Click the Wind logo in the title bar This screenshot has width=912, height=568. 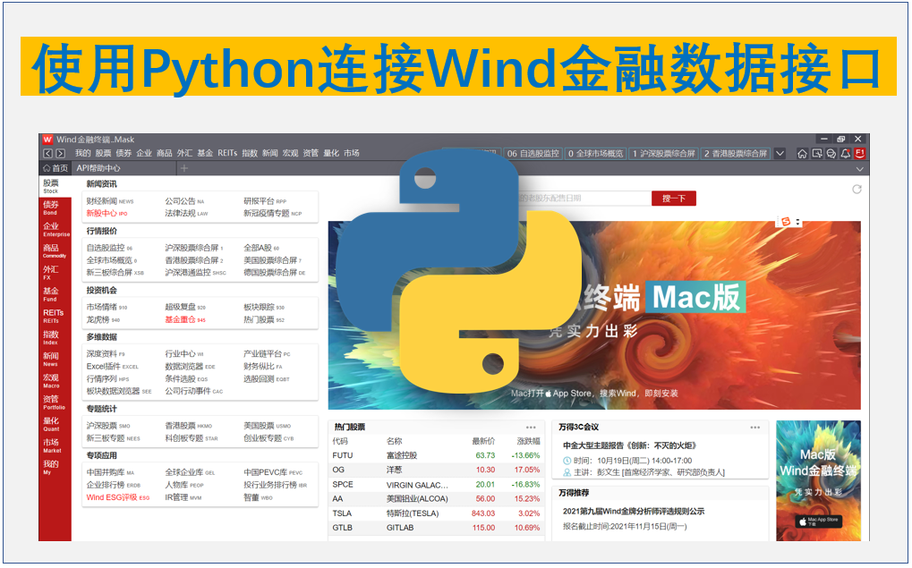click(x=47, y=139)
